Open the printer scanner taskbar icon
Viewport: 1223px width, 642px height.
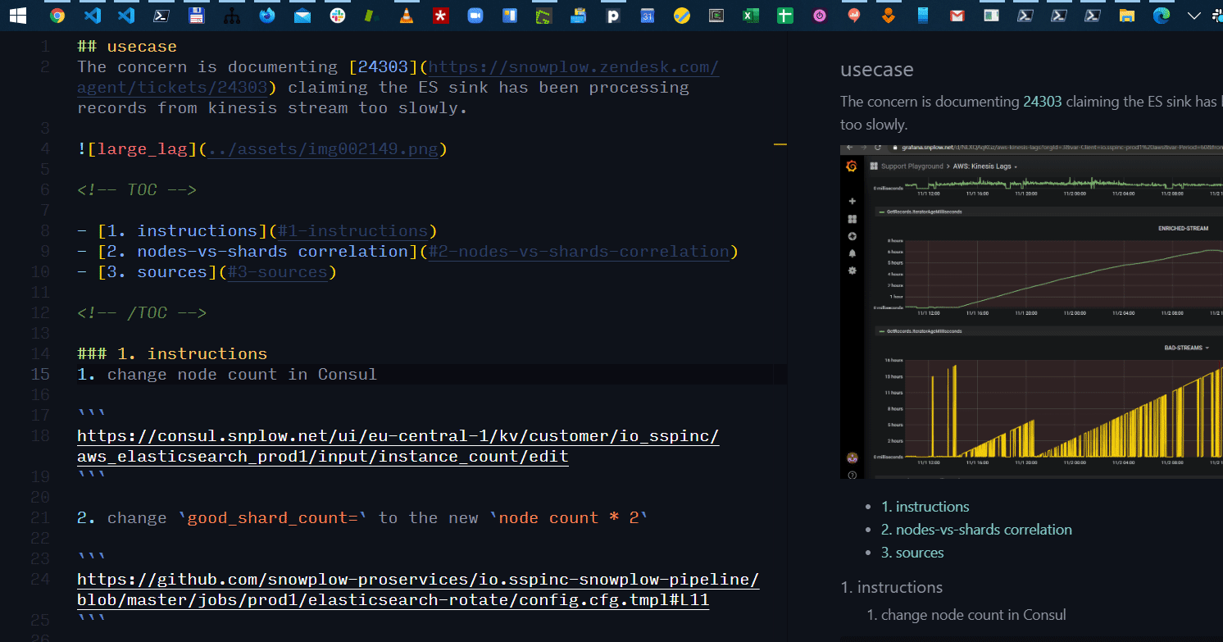tap(579, 15)
